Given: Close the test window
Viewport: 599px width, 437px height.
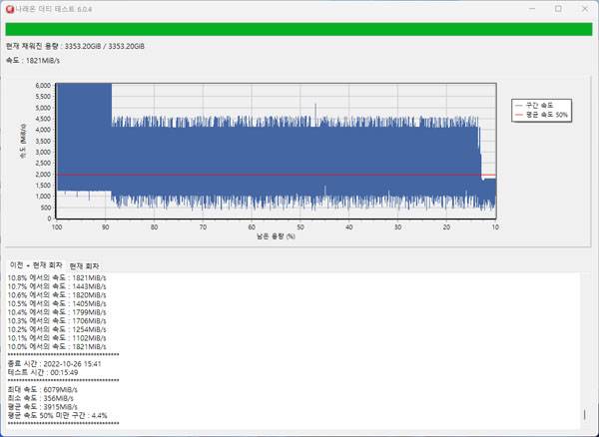Looking at the screenshot, I should (x=585, y=8).
